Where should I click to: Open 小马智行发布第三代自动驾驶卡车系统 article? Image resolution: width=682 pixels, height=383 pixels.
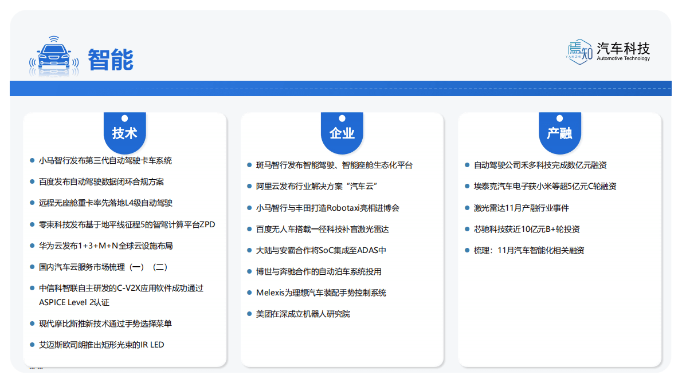[105, 161]
